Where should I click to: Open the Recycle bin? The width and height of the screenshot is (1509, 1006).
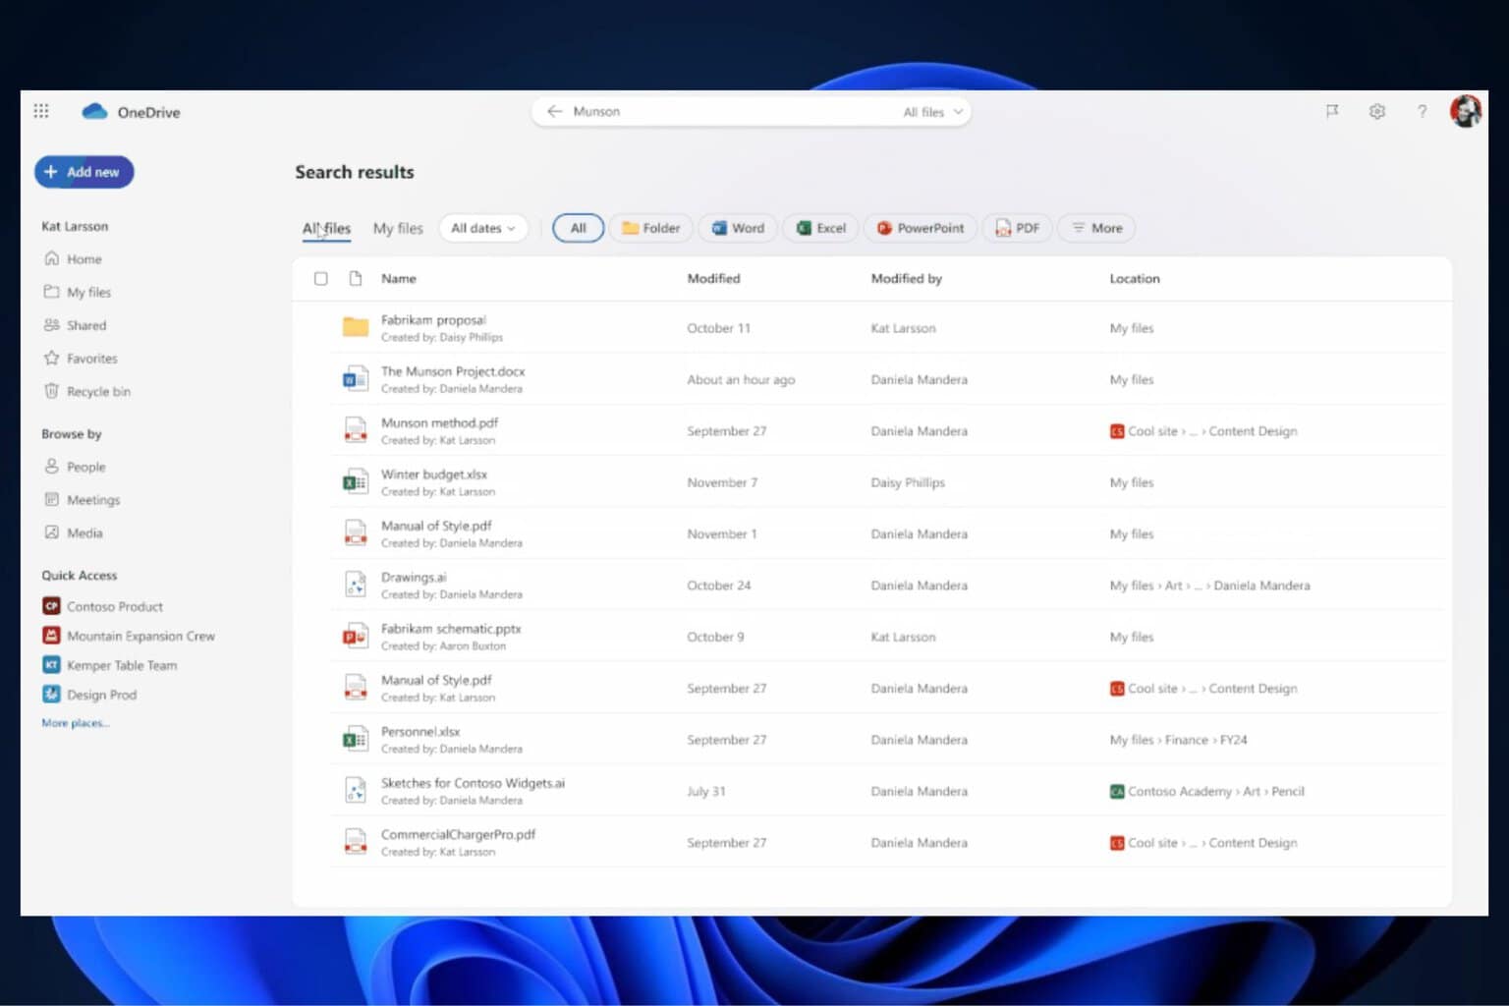pos(87,391)
